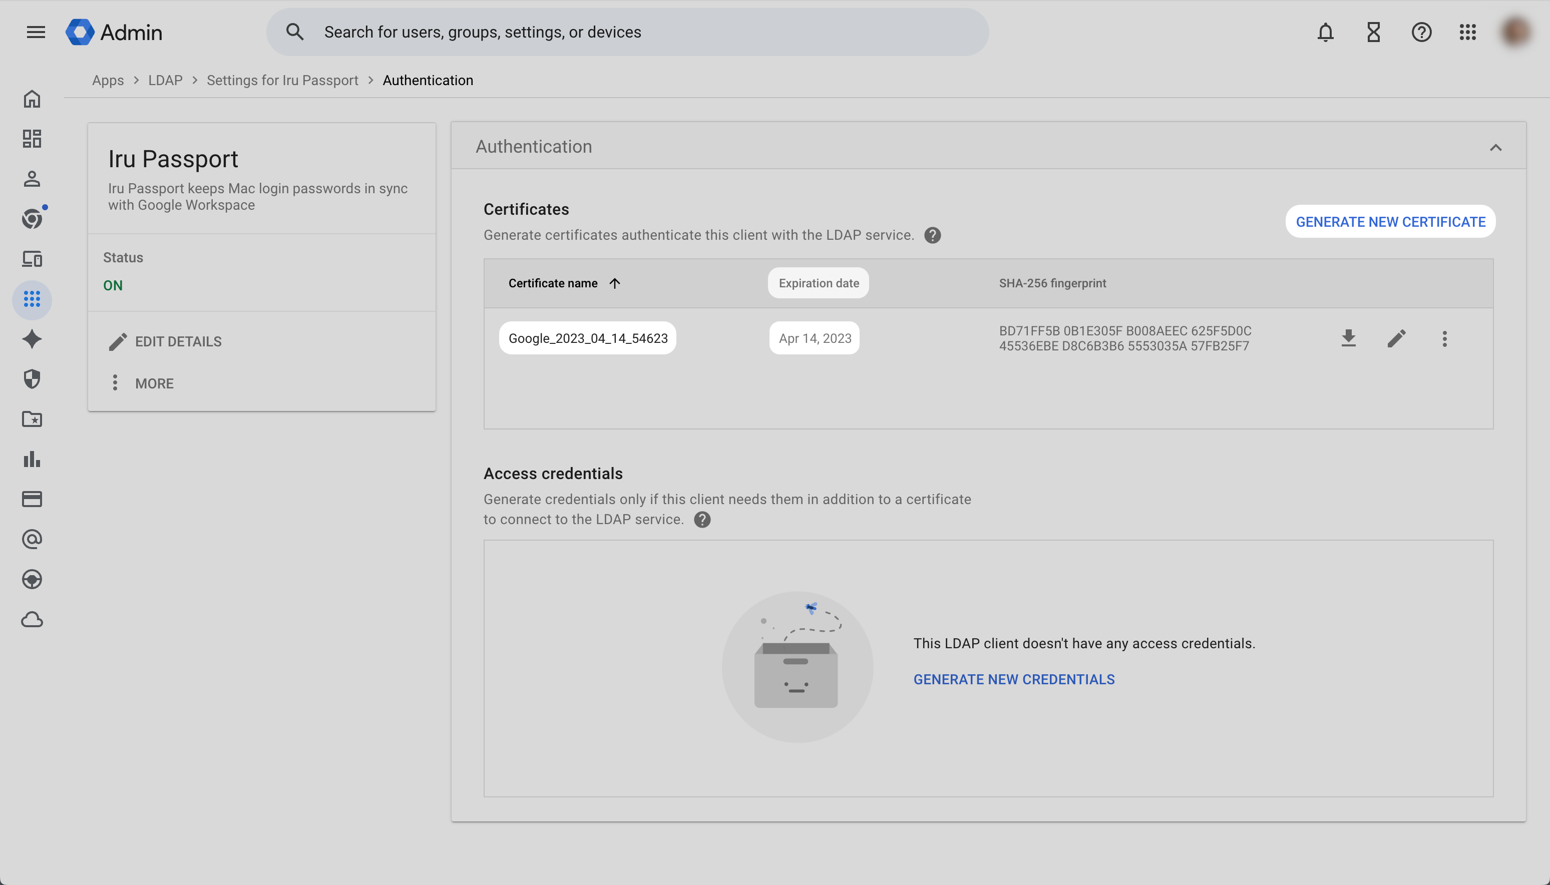Image resolution: width=1550 pixels, height=885 pixels.
Task: Open Account at-sign icon in sidebar
Action: pos(32,540)
